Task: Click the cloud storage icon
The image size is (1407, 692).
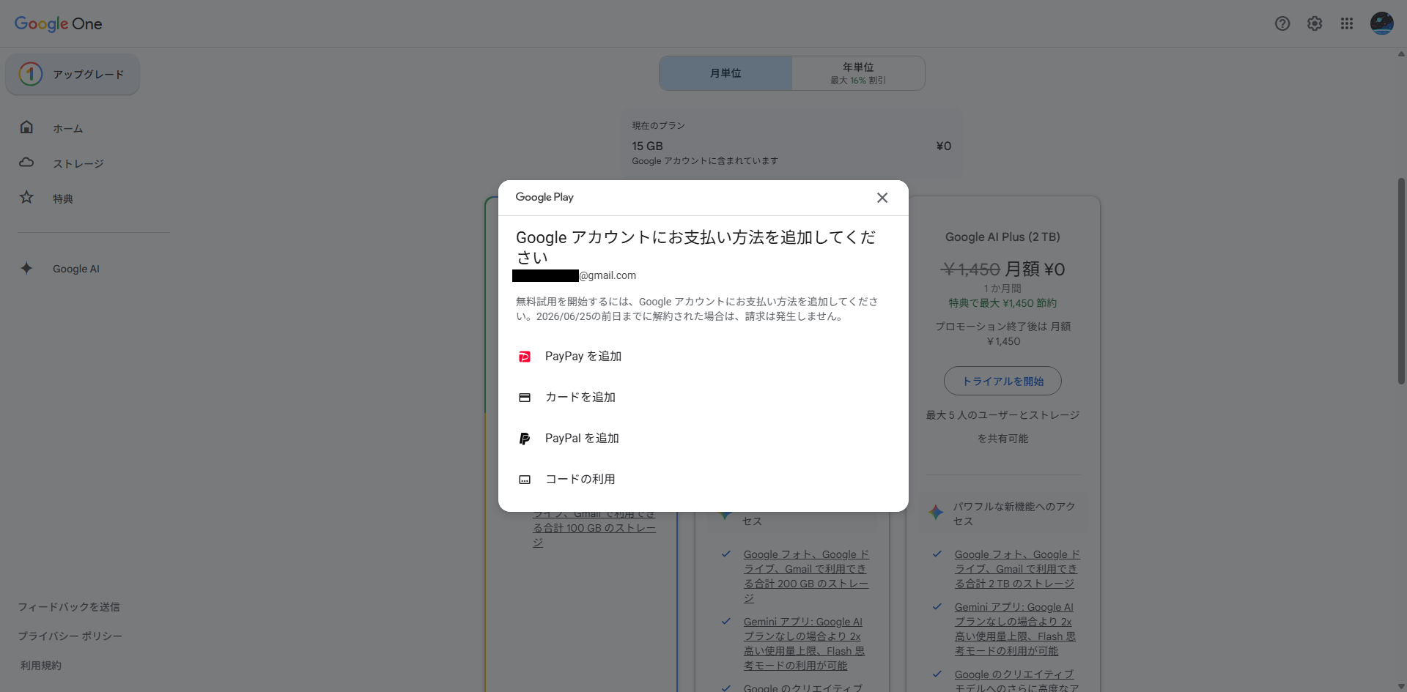Action: pos(26,162)
